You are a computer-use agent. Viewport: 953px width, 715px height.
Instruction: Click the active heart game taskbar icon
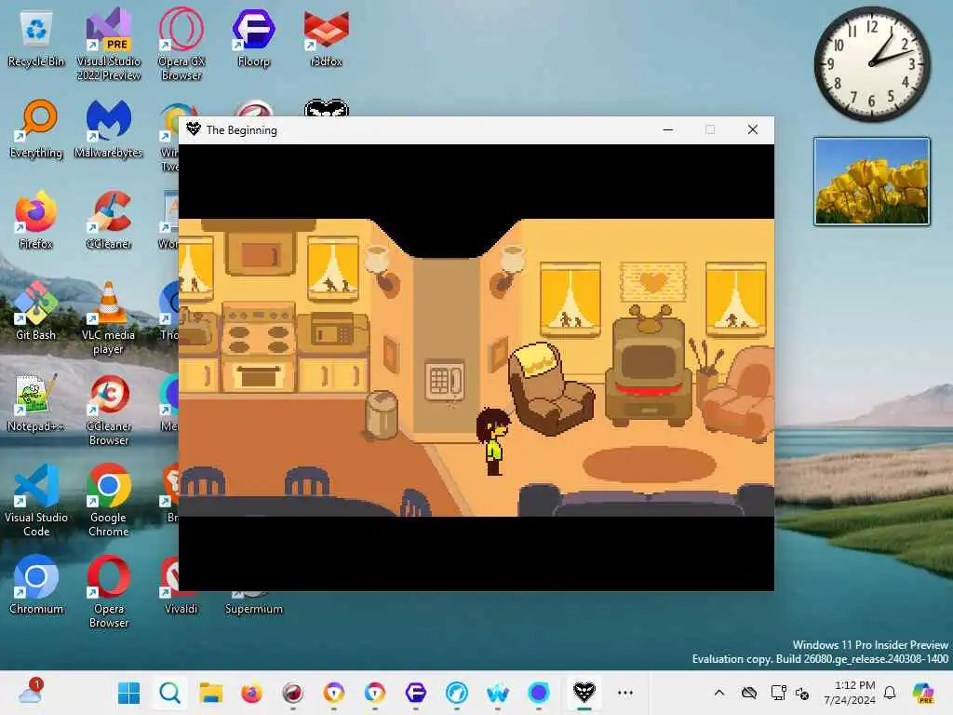[x=584, y=693]
